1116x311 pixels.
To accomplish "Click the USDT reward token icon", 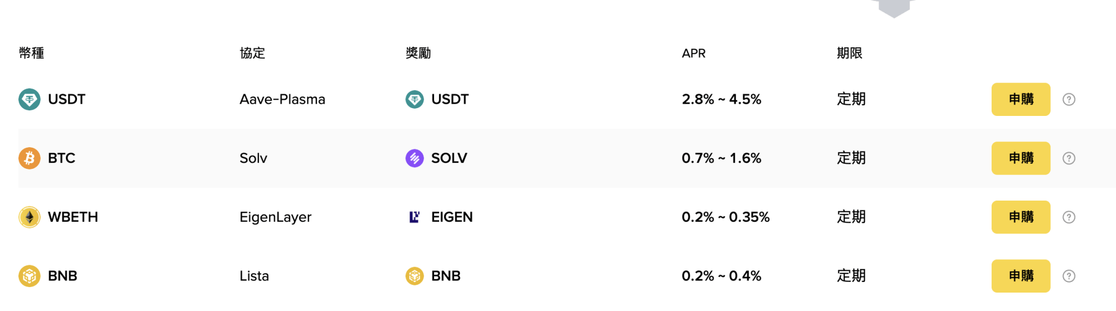I will point(414,100).
